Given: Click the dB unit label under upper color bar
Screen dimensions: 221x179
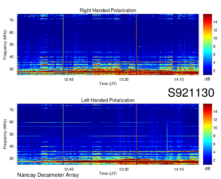Looking at the screenshot, I should pos(207,79).
